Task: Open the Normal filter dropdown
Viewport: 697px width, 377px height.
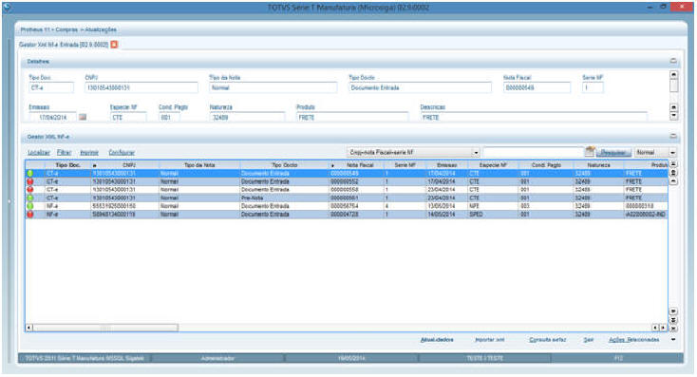Action: tap(672, 153)
